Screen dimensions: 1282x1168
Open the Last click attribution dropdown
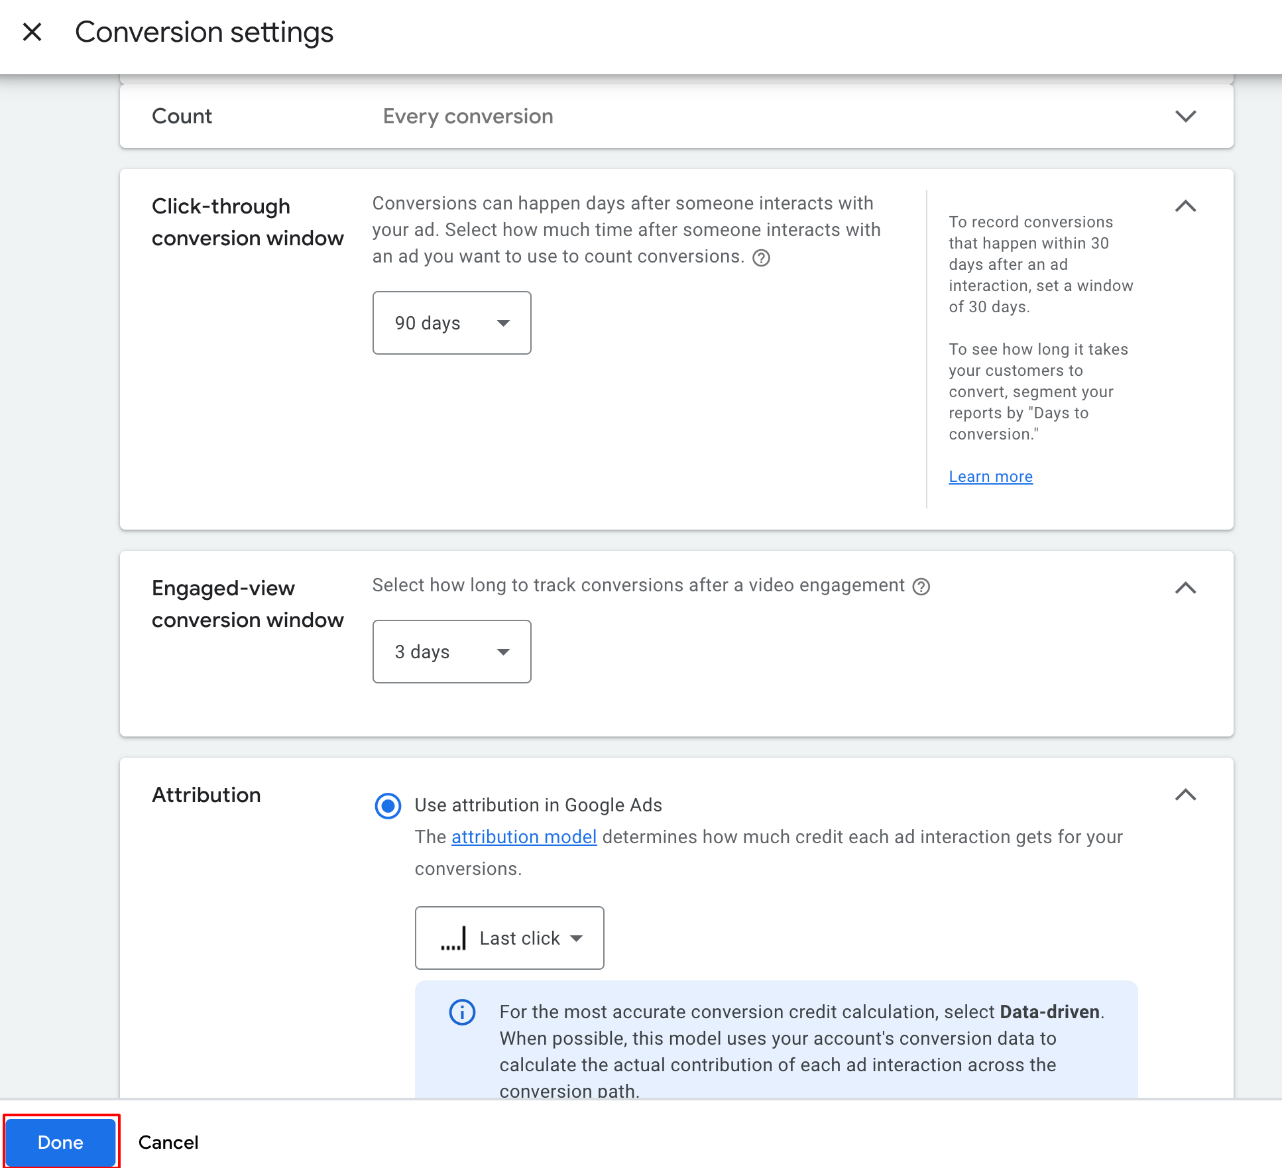(509, 938)
